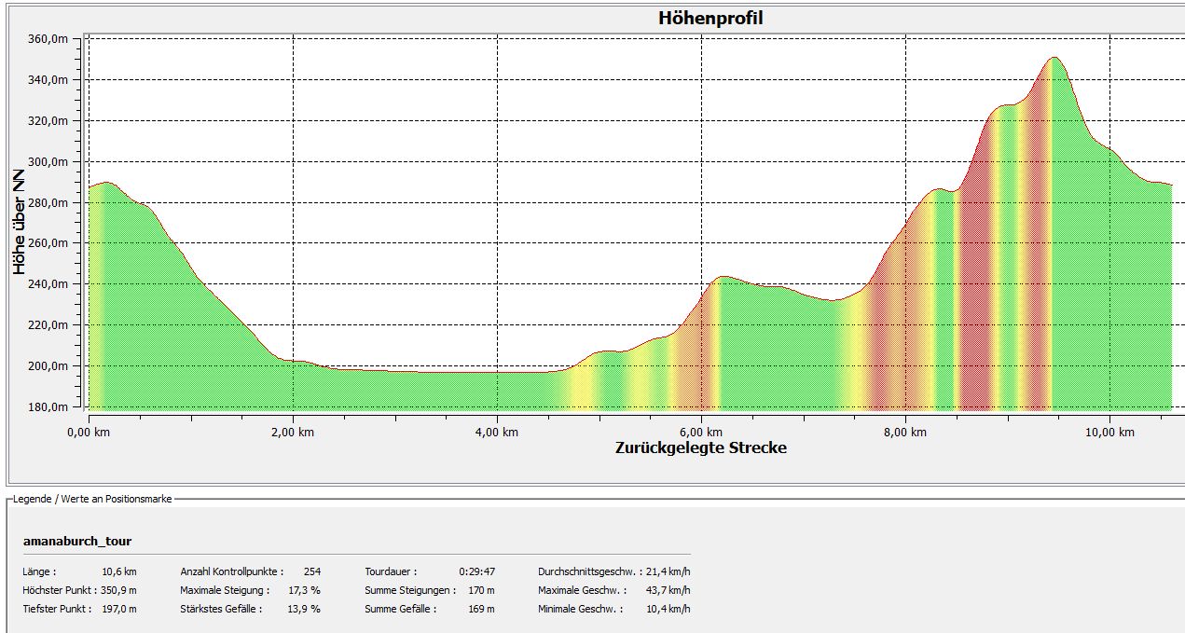Click the 10,00 km tick label
Screen dimensions: 1185x633
coord(1109,432)
